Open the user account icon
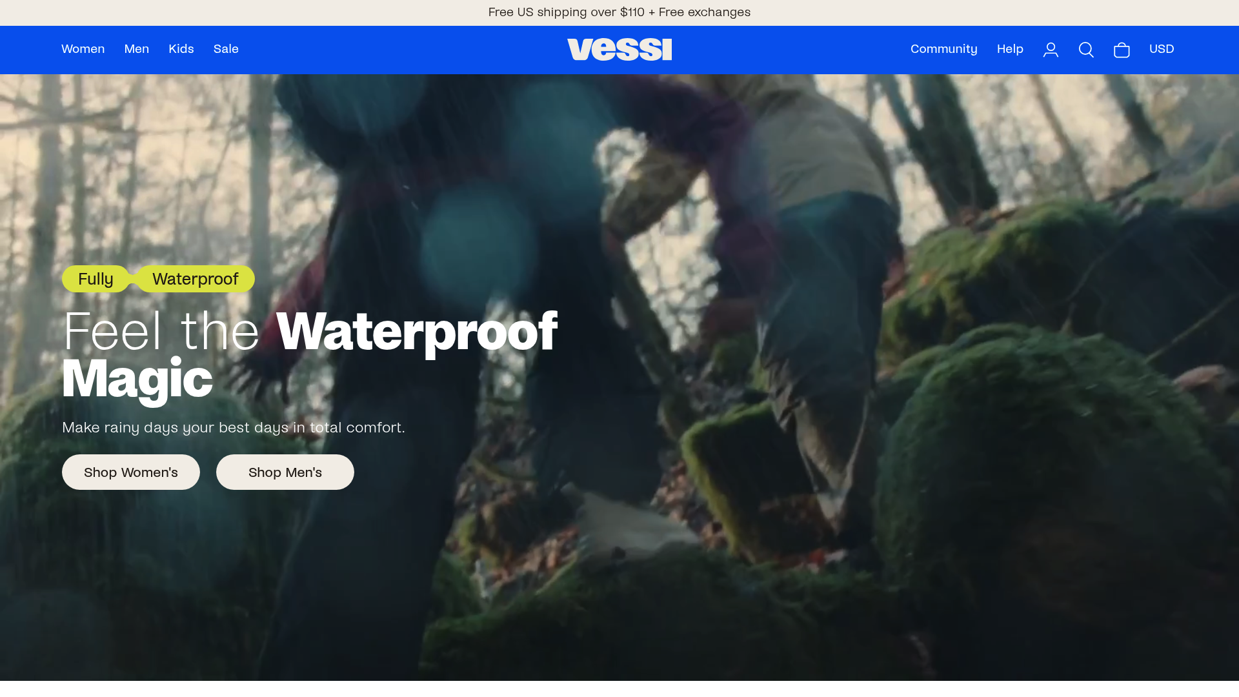Image resolution: width=1239 pixels, height=697 pixels. pyautogui.click(x=1051, y=50)
